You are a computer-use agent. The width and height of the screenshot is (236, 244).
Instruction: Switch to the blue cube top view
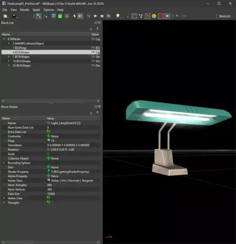[53, 16]
